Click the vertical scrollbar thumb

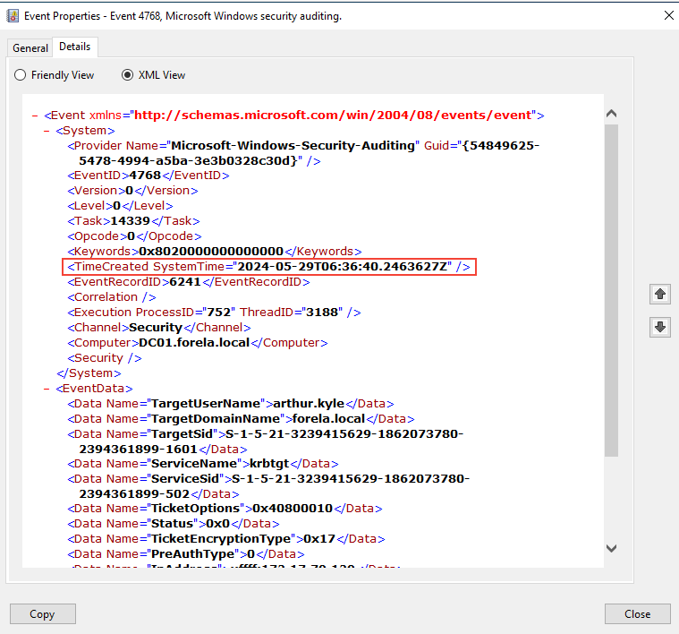click(x=611, y=290)
